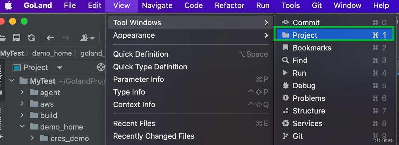Open the Project view dropdown arrow

(60, 68)
